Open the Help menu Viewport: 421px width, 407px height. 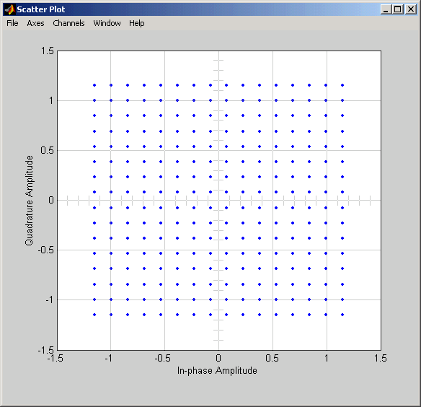137,23
